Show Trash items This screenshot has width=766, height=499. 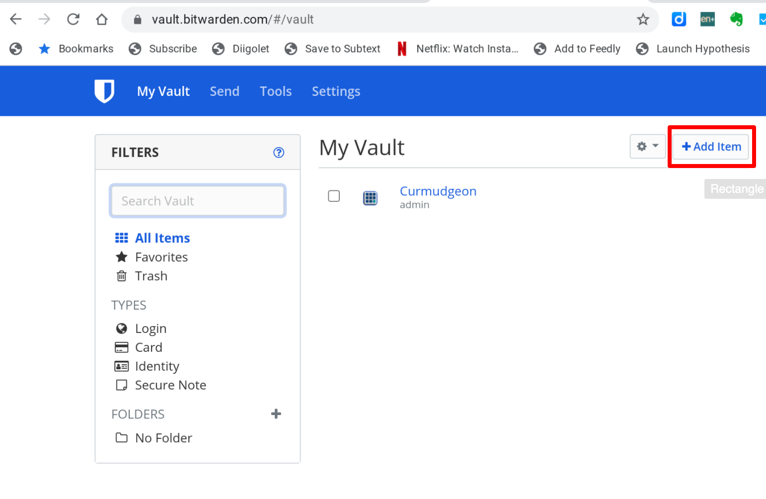pyautogui.click(x=142, y=276)
